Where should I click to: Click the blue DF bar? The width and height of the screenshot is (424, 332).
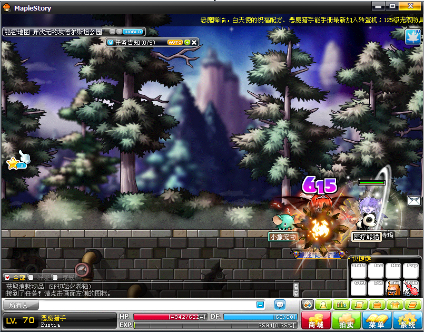(x=260, y=317)
